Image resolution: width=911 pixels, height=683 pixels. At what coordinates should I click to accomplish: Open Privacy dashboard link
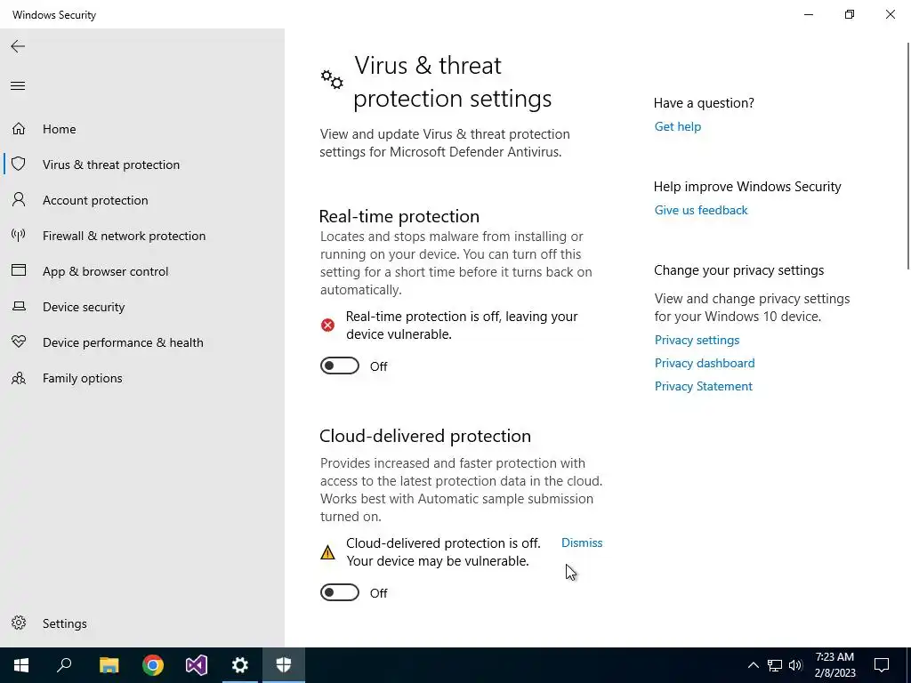coord(705,363)
